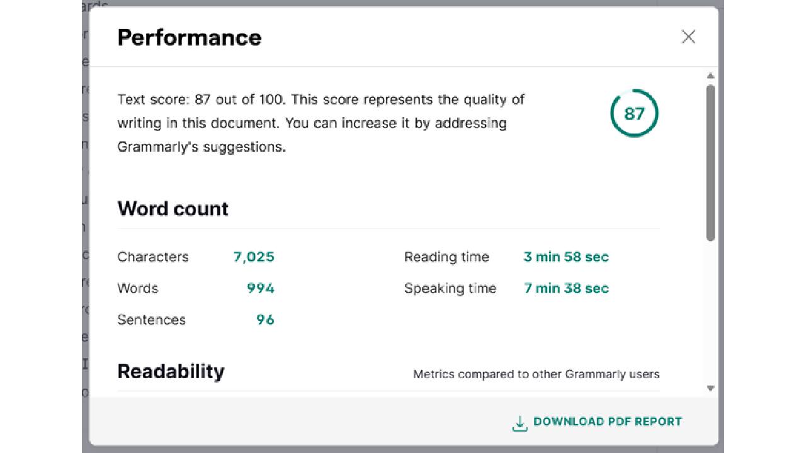Click the Word count section heading
The image size is (806, 453).
(173, 209)
